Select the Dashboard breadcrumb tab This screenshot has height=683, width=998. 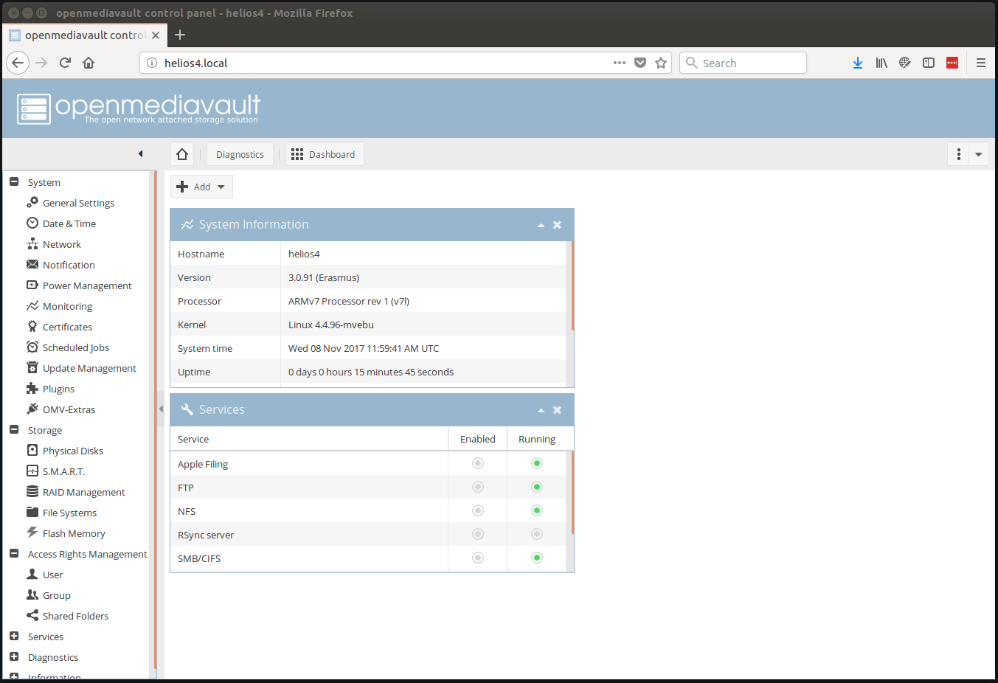coord(325,154)
